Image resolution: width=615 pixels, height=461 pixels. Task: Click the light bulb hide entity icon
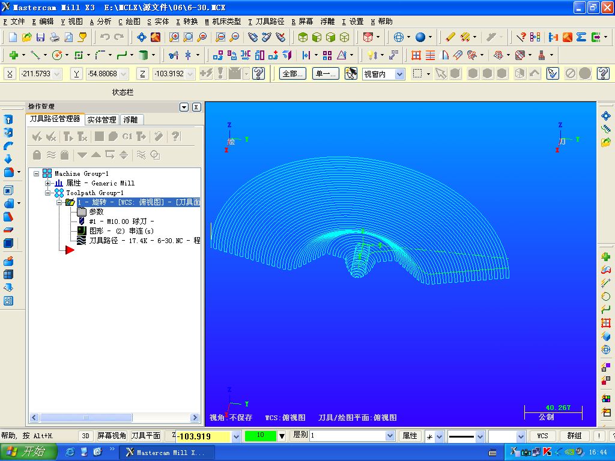pos(371,55)
